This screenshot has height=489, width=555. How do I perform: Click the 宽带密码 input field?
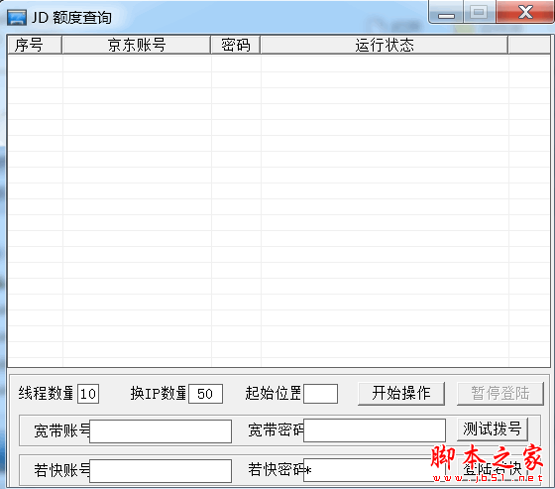[x=375, y=430]
